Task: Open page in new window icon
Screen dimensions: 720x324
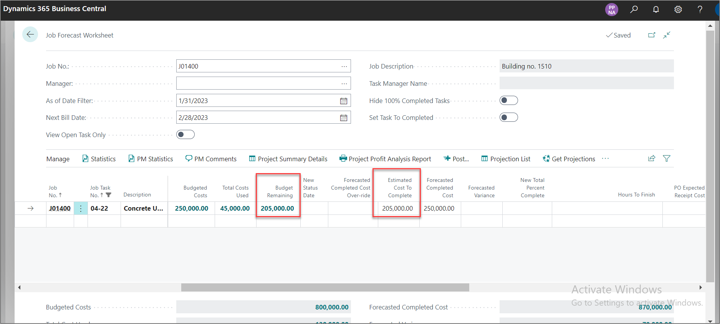Action: pos(652,35)
